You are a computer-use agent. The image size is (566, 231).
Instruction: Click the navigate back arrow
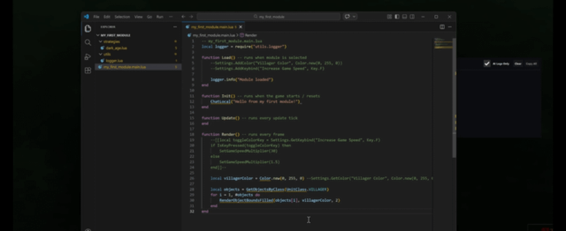183,17
